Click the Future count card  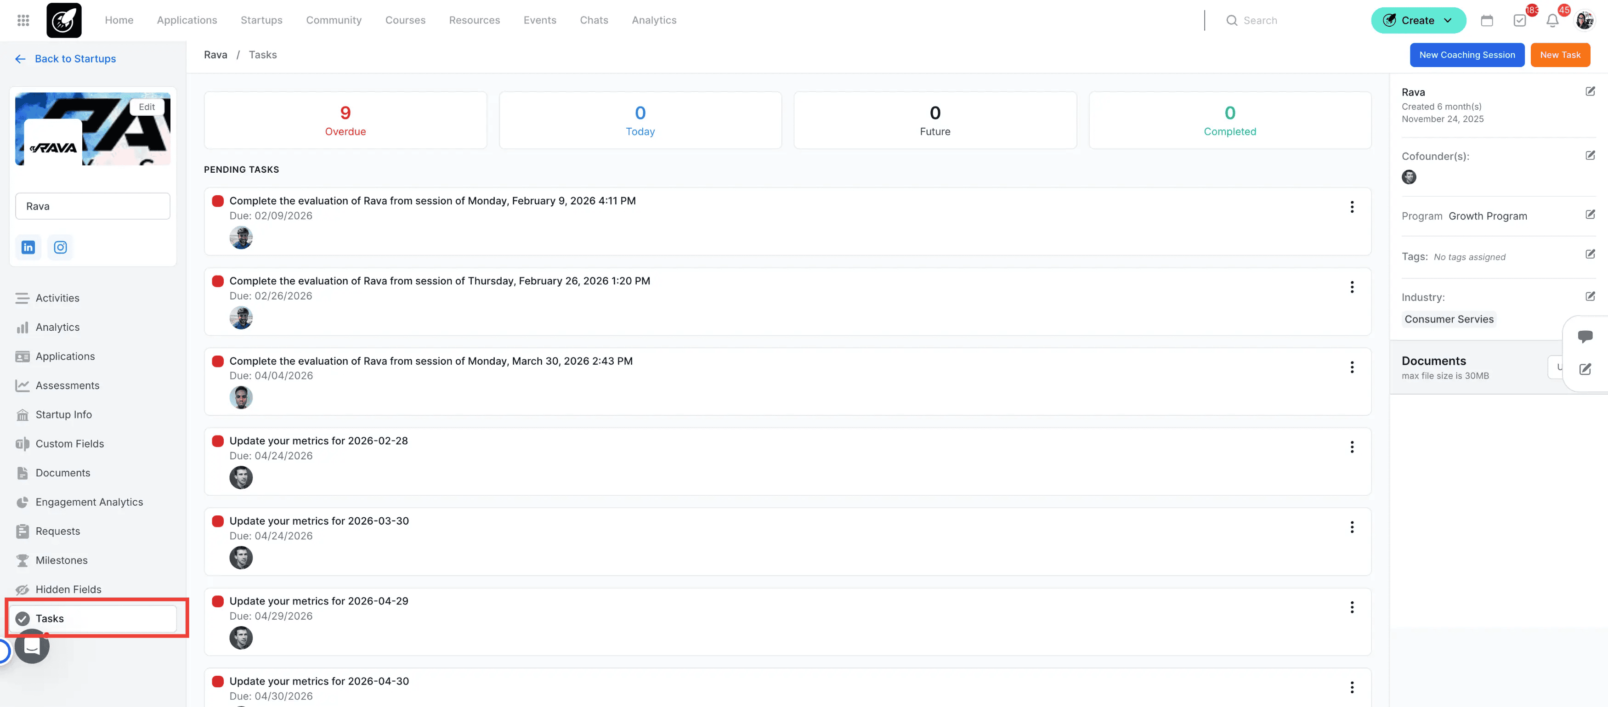(935, 120)
